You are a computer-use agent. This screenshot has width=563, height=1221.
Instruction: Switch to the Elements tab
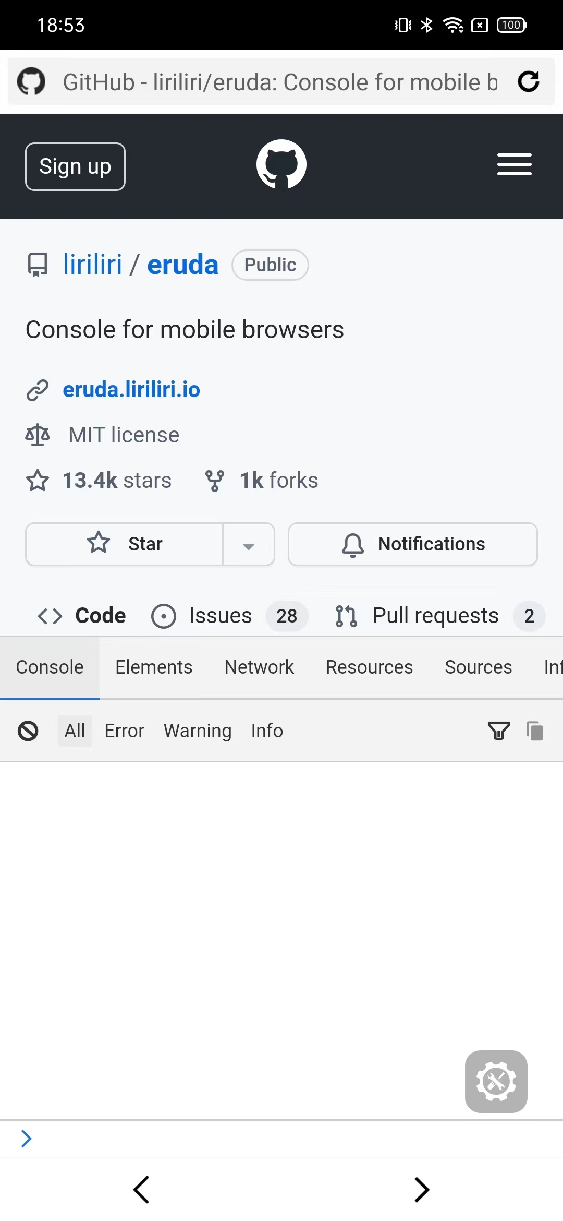pyautogui.click(x=154, y=667)
